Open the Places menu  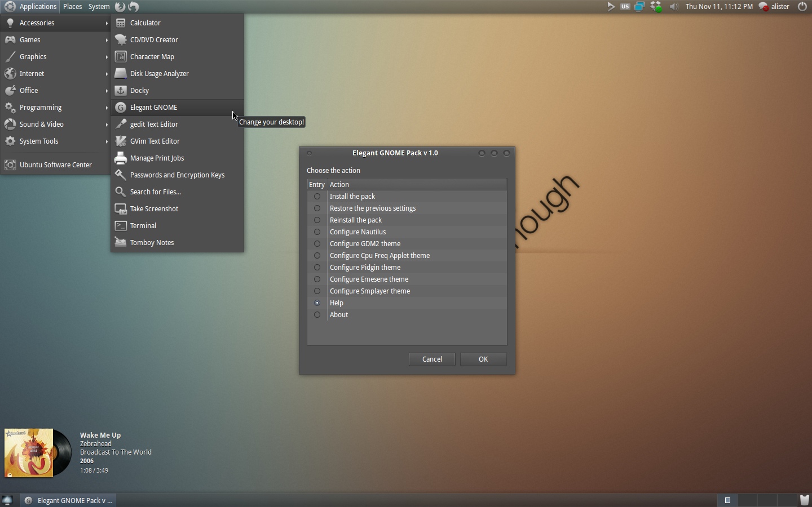73,7
